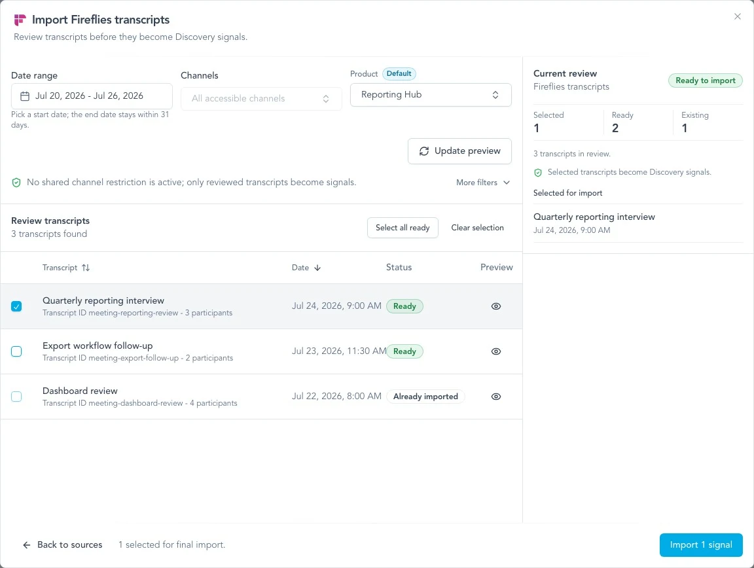Open the Channels dropdown
This screenshot has height=568, width=754.
click(261, 99)
